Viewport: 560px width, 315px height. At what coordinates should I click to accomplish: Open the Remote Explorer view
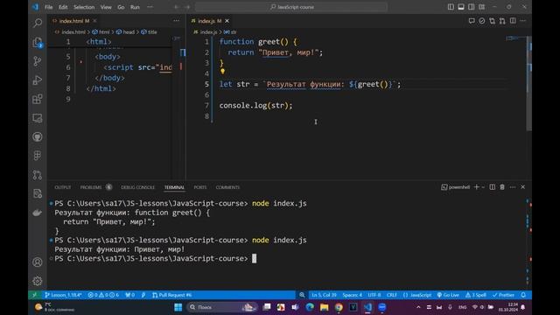click(37, 118)
